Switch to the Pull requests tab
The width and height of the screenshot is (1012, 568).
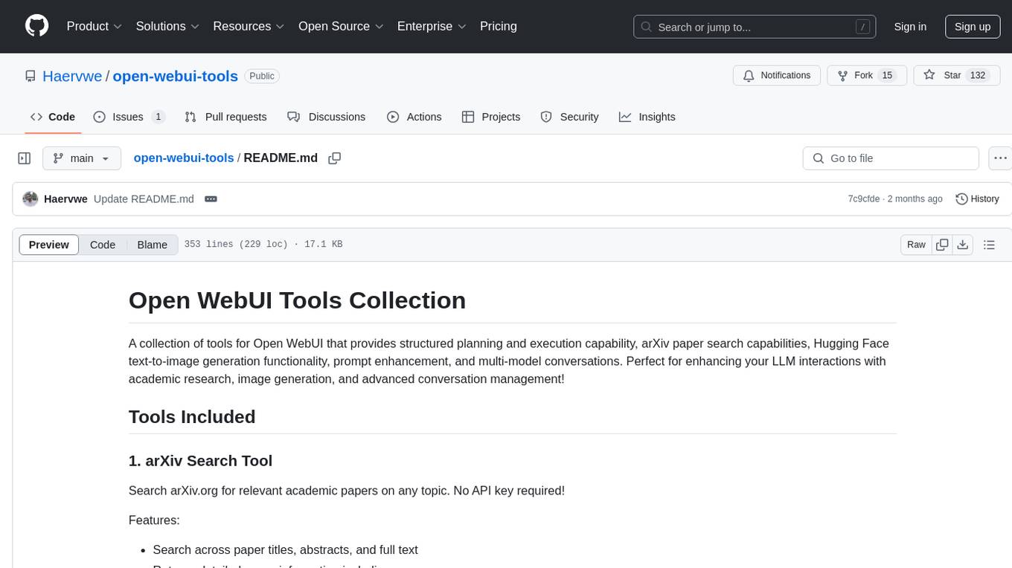[x=225, y=117]
